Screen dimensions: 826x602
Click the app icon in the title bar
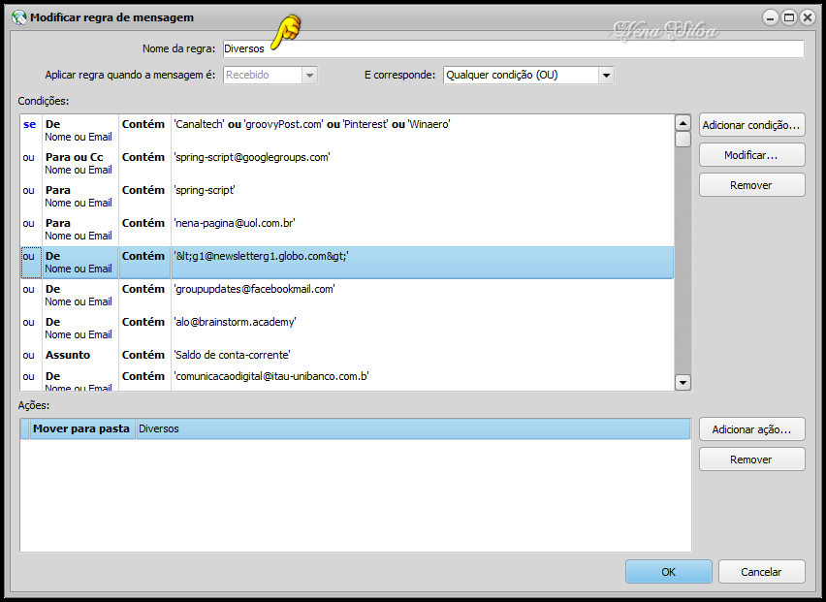click(x=18, y=17)
